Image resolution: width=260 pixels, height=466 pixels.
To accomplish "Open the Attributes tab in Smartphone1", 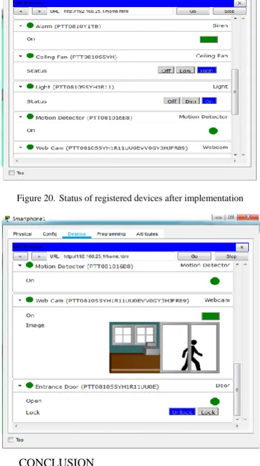I will [x=147, y=234].
